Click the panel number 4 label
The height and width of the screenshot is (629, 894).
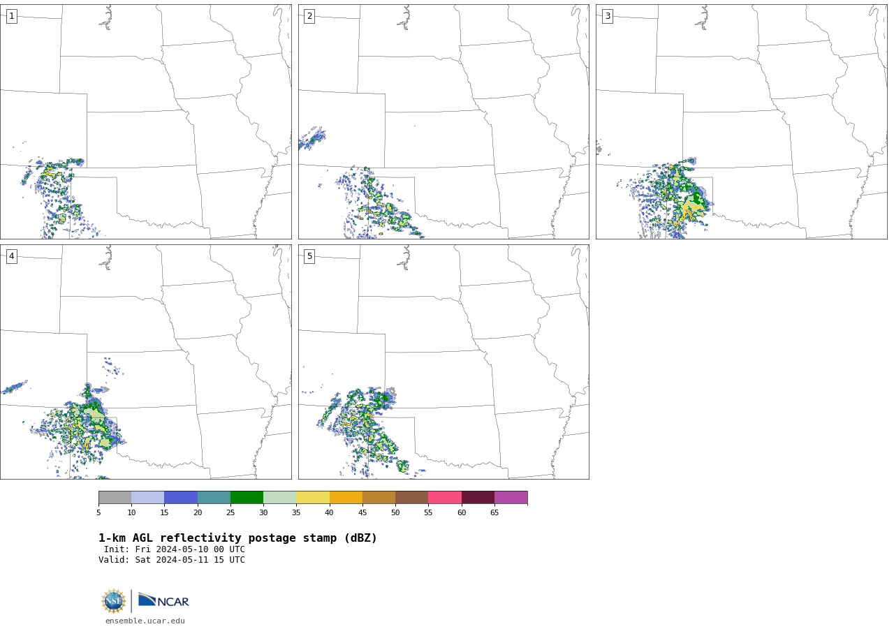click(x=11, y=256)
